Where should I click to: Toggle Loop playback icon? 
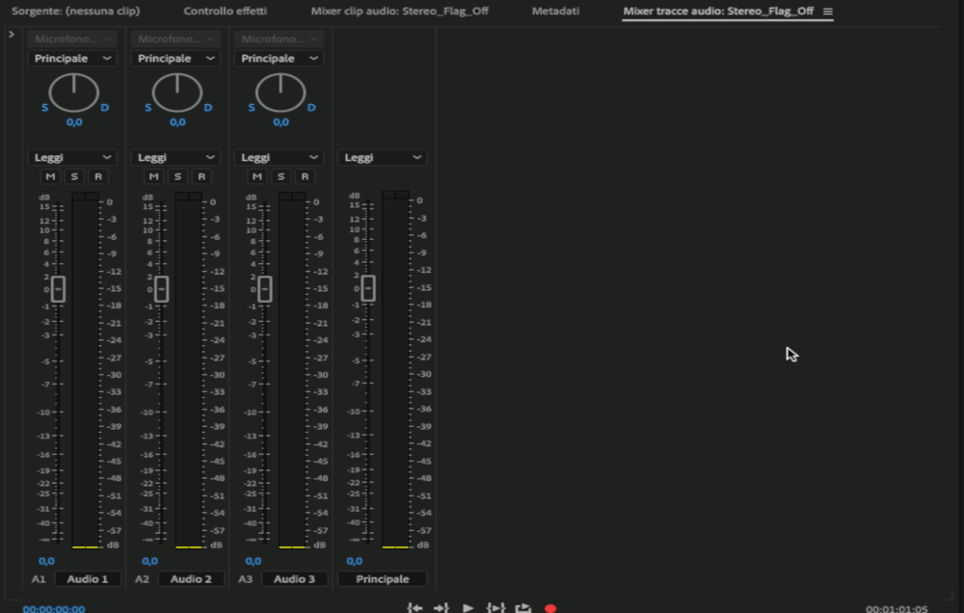(x=522, y=607)
